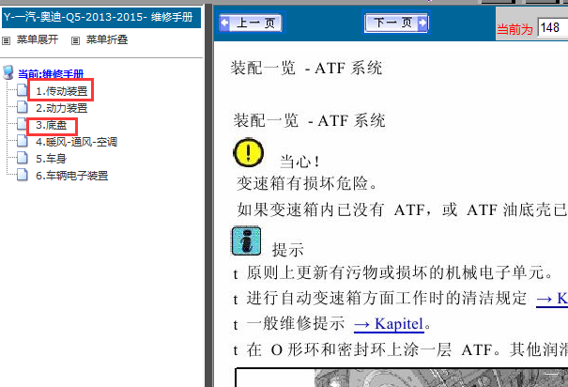Go to previous page with 上一页 button

click(251, 23)
